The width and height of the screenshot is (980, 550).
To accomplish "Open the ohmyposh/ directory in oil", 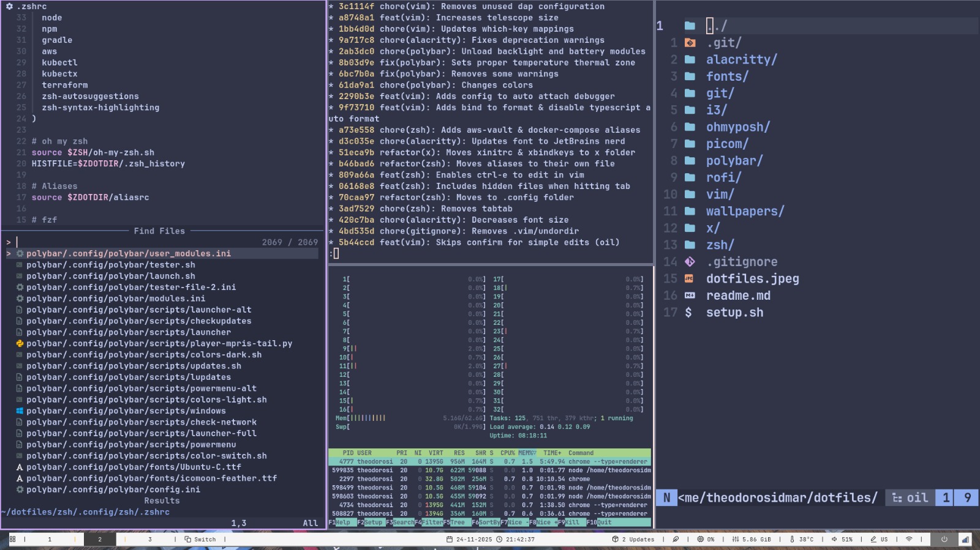I will point(737,127).
